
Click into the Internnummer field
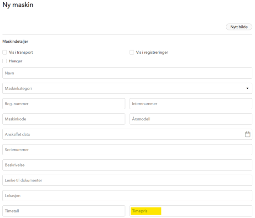pyautogui.click(x=191, y=104)
